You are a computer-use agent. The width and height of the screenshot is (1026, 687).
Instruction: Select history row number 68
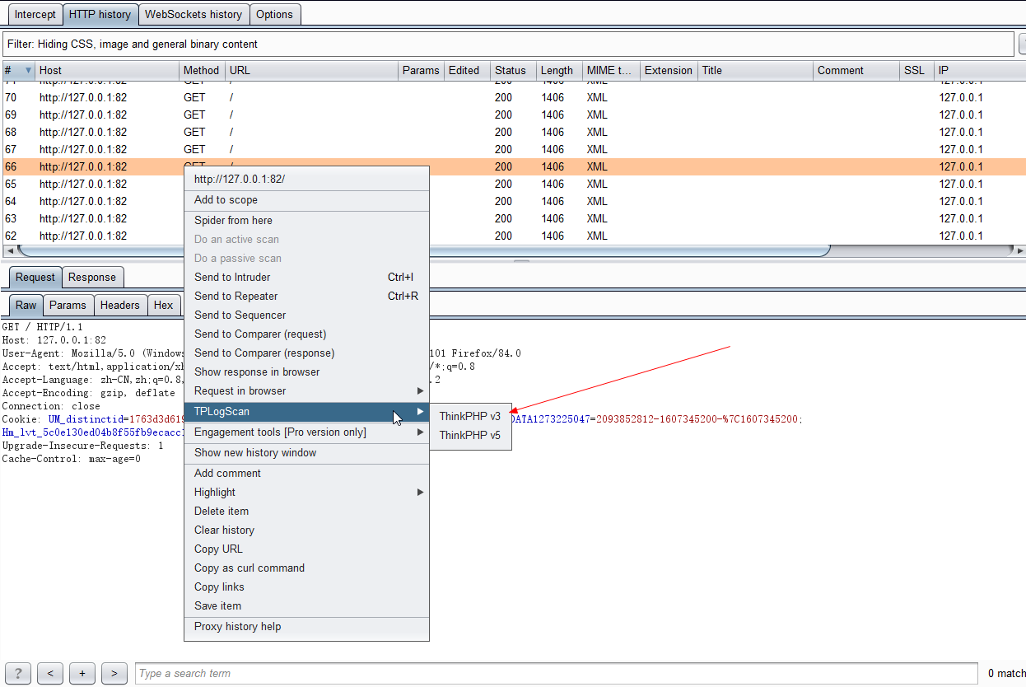point(513,132)
